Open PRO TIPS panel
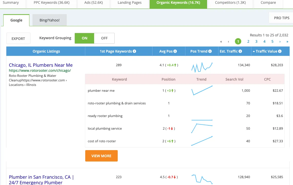Image resolution: width=293 pixels, height=185 pixels. coord(281,18)
